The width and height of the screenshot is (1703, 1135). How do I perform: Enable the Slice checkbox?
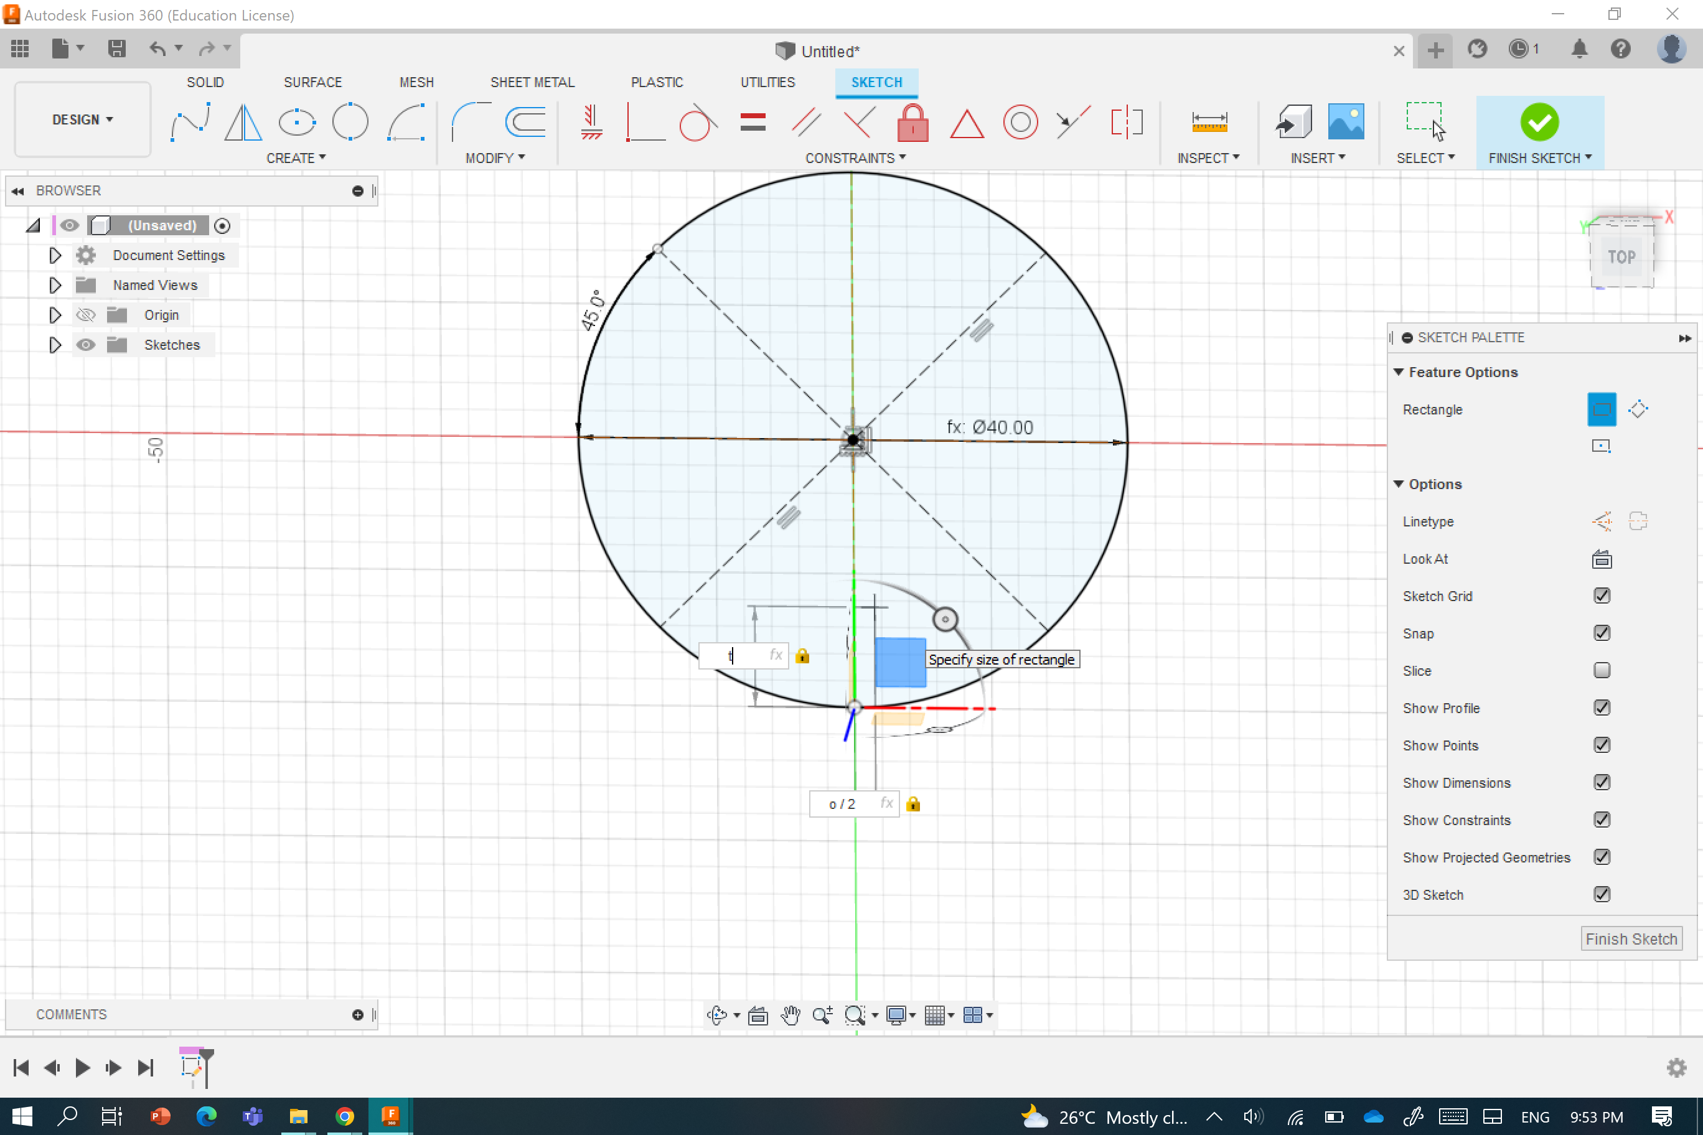1601,670
